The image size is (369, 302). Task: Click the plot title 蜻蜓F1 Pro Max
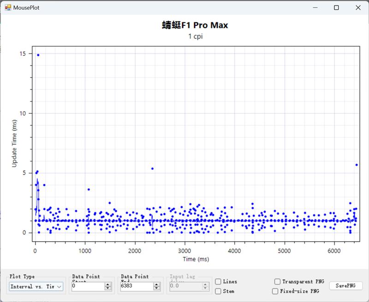(x=195, y=25)
